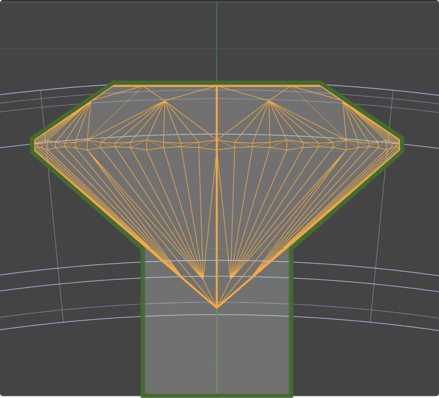
Task: Select right lower pavilion facet convergence point
Action: 231,276
